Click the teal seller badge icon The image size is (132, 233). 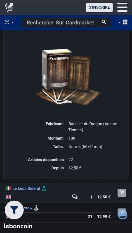[x=44, y=188]
